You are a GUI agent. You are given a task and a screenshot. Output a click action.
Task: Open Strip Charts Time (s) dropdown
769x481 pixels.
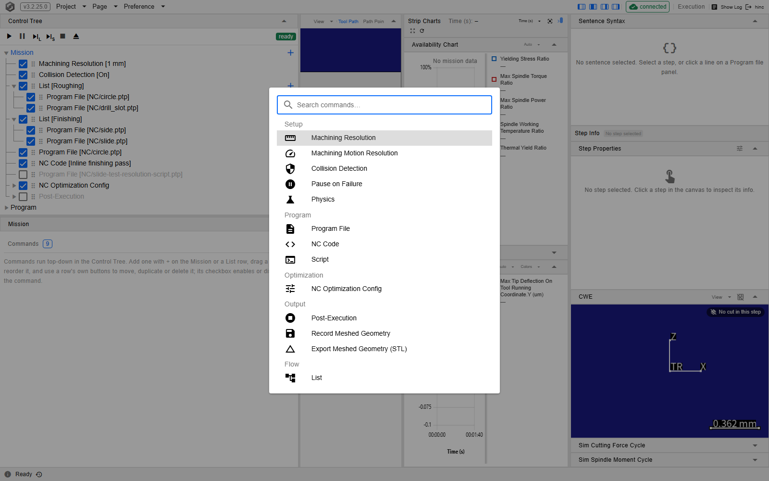point(530,21)
